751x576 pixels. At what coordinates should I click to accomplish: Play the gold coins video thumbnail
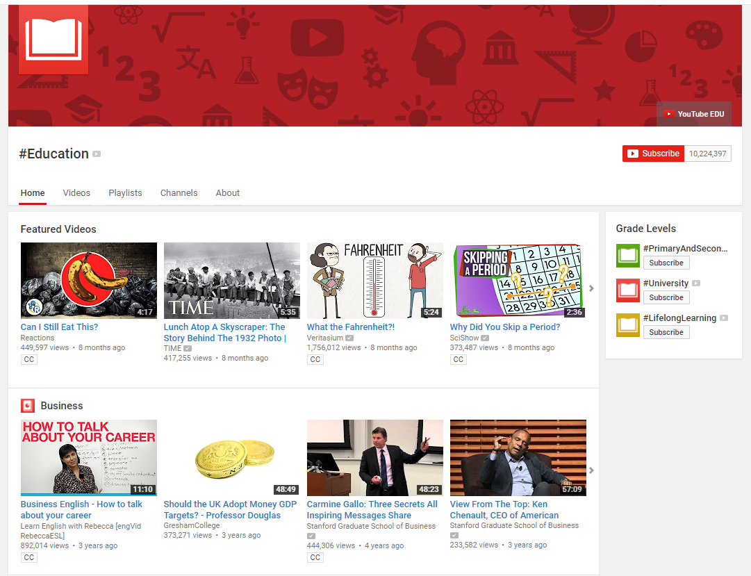232,458
